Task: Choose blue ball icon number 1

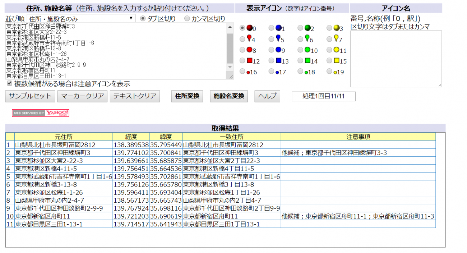Action: [x=271, y=28]
